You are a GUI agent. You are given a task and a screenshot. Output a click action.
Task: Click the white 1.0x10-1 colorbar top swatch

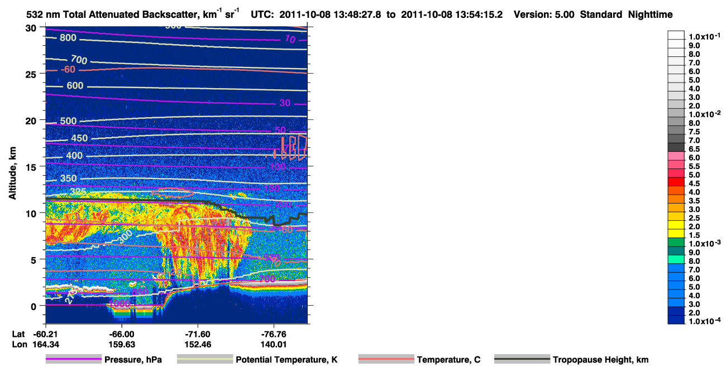pyautogui.click(x=676, y=35)
